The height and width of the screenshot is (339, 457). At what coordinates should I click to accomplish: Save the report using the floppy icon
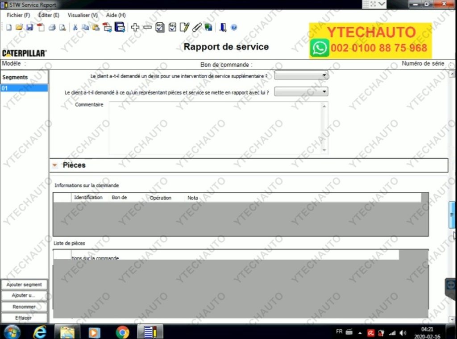tap(29, 27)
